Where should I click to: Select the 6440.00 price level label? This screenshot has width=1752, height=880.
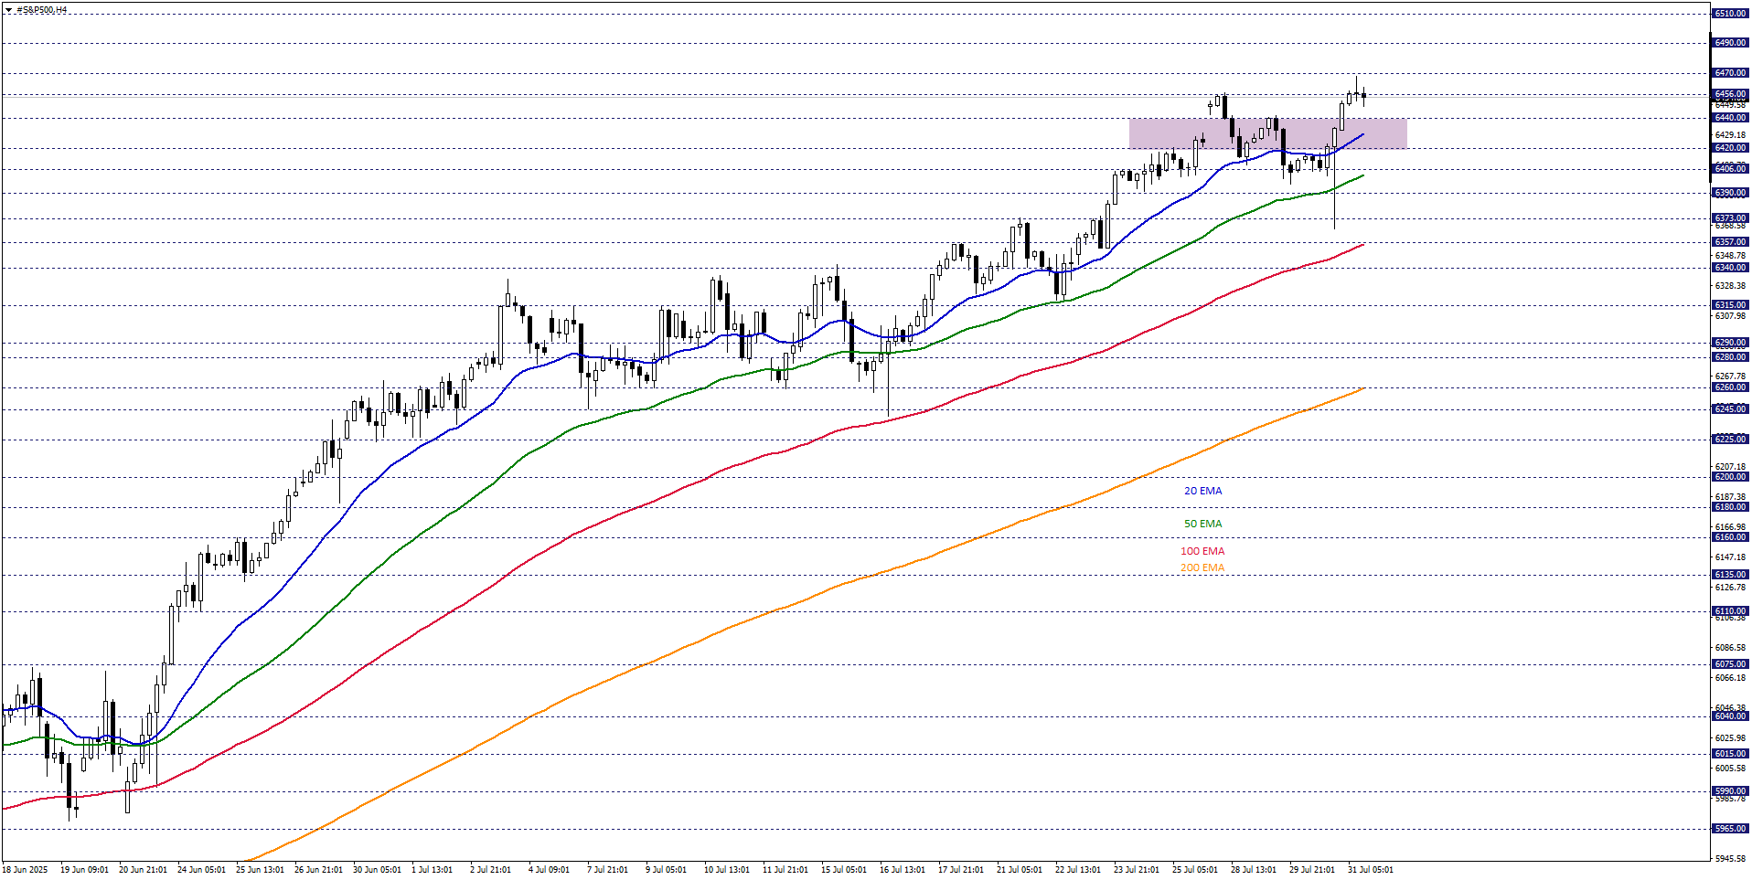click(1730, 118)
